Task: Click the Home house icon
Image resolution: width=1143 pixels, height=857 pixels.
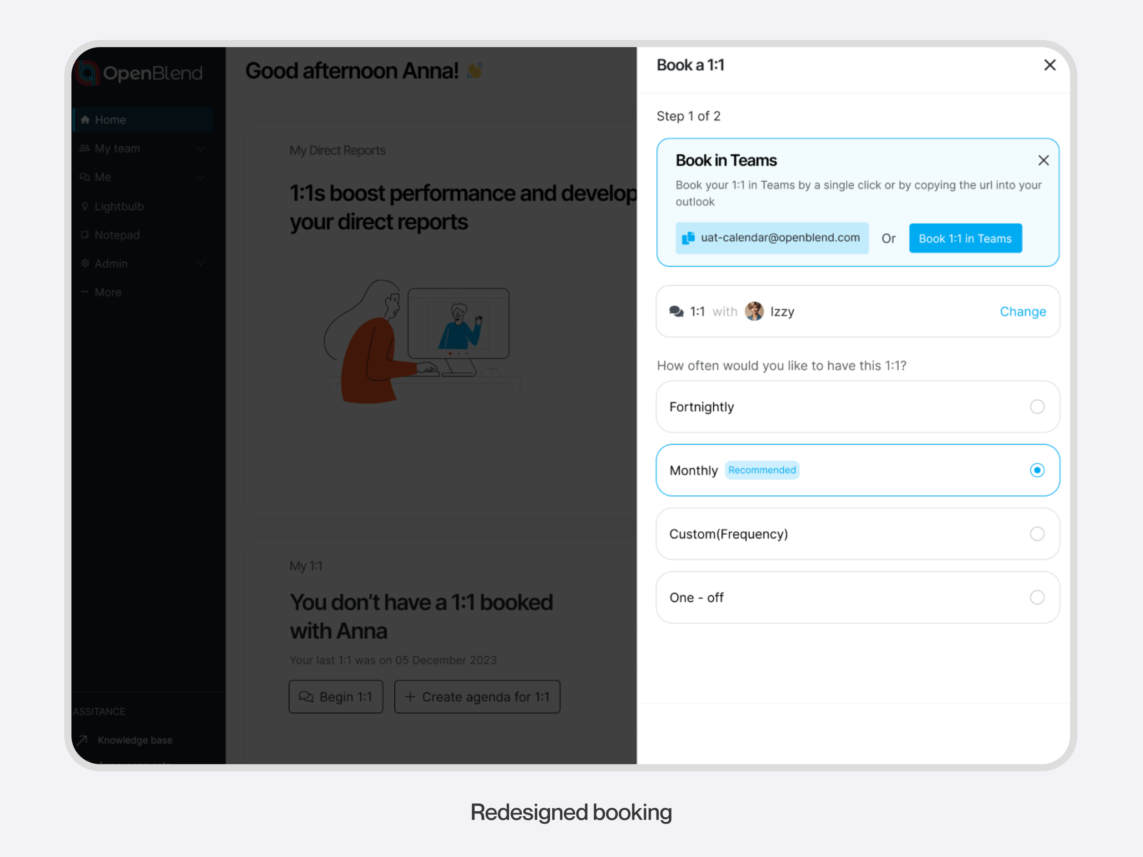Action: coord(85,120)
